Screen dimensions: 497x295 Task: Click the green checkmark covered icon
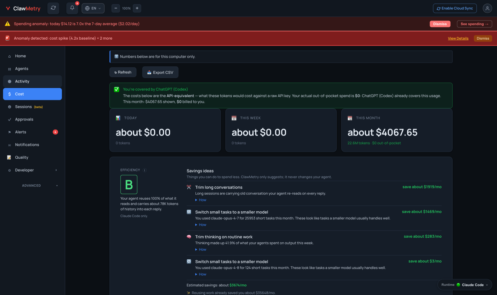[x=116, y=89]
